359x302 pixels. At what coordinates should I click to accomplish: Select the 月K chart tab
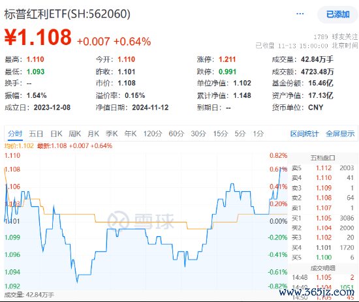tap(93, 134)
